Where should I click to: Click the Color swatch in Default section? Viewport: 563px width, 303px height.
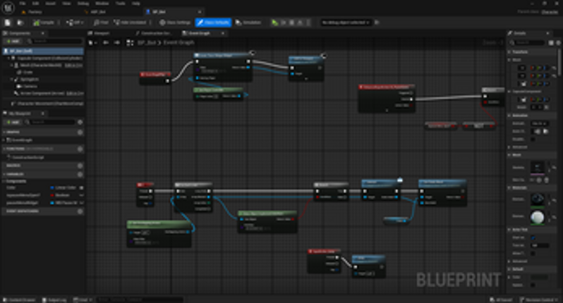click(x=540, y=277)
